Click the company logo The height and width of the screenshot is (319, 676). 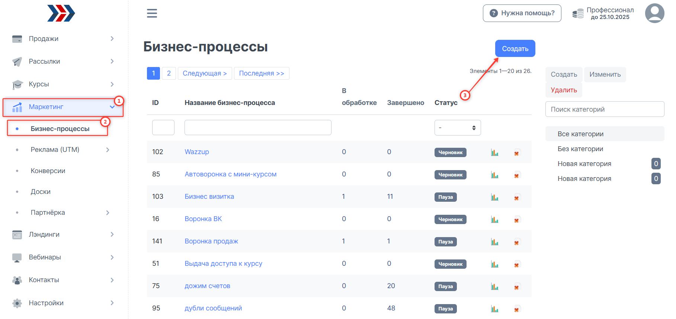click(61, 13)
